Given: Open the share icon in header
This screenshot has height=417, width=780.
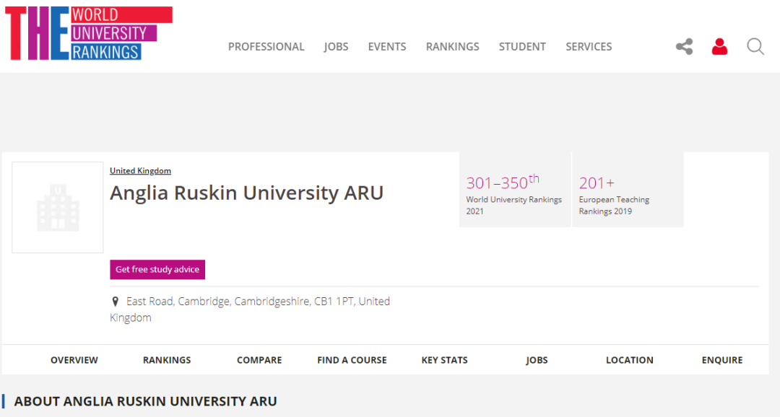Looking at the screenshot, I should coord(684,47).
